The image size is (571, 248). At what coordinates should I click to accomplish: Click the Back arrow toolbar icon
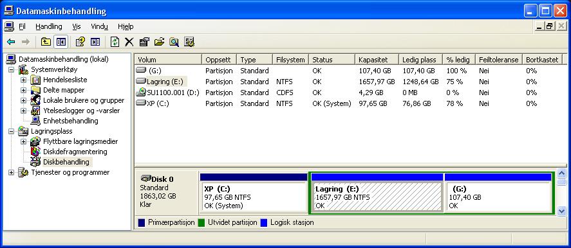point(11,42)
